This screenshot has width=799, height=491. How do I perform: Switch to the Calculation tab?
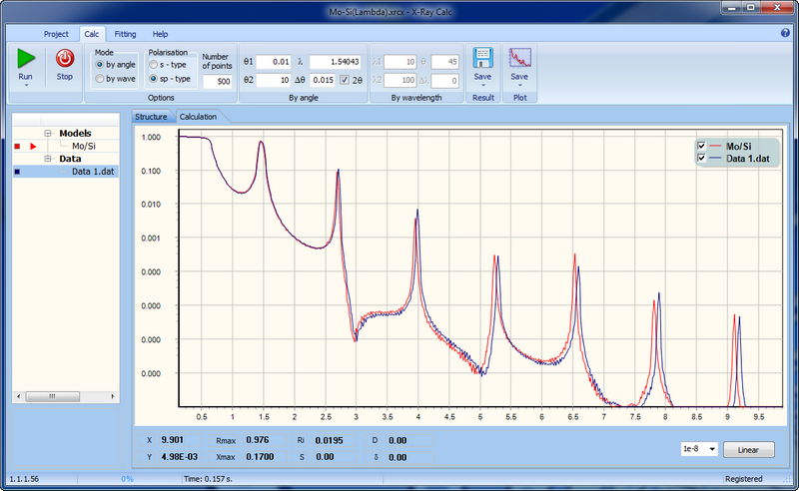click(x=198, y=117)
